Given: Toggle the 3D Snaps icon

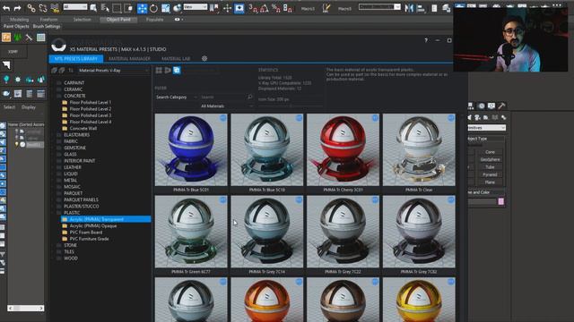Looking at the screenshot, I should click(x=253, y=8).
